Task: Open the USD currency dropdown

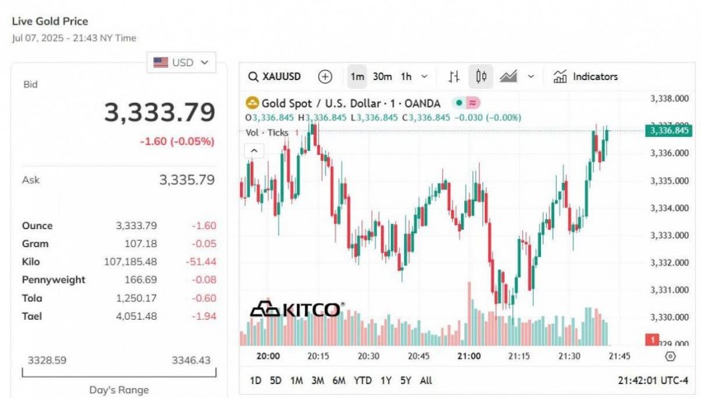Action: [x=181, y=62]
